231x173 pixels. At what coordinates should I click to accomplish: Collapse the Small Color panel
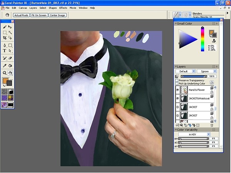click(x=176, y=23)
